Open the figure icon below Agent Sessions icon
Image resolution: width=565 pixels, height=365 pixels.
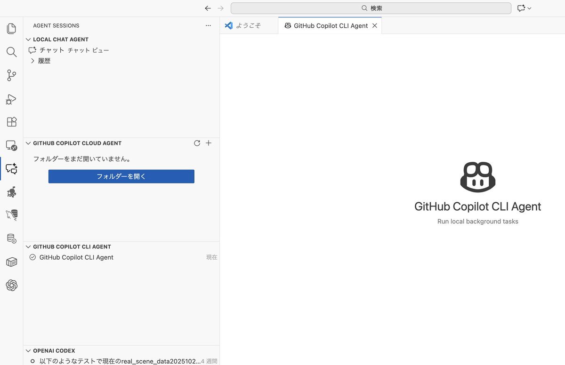point(12,192)
